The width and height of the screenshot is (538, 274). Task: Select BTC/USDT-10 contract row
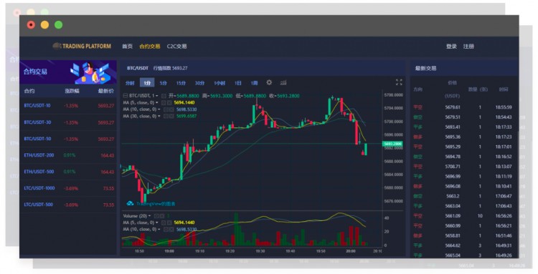tap(68, 106)
